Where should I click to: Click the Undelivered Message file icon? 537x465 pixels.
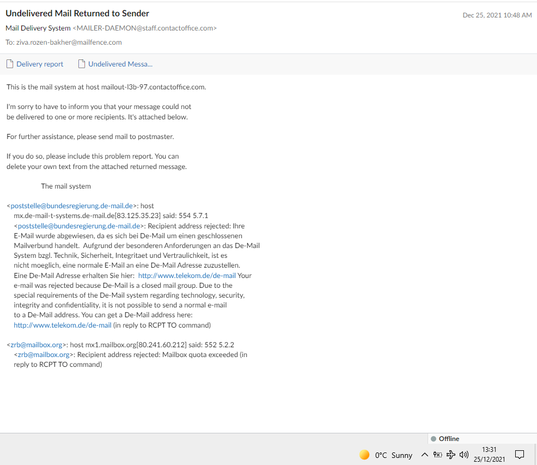pyautogui.click(x=82, y=64)
